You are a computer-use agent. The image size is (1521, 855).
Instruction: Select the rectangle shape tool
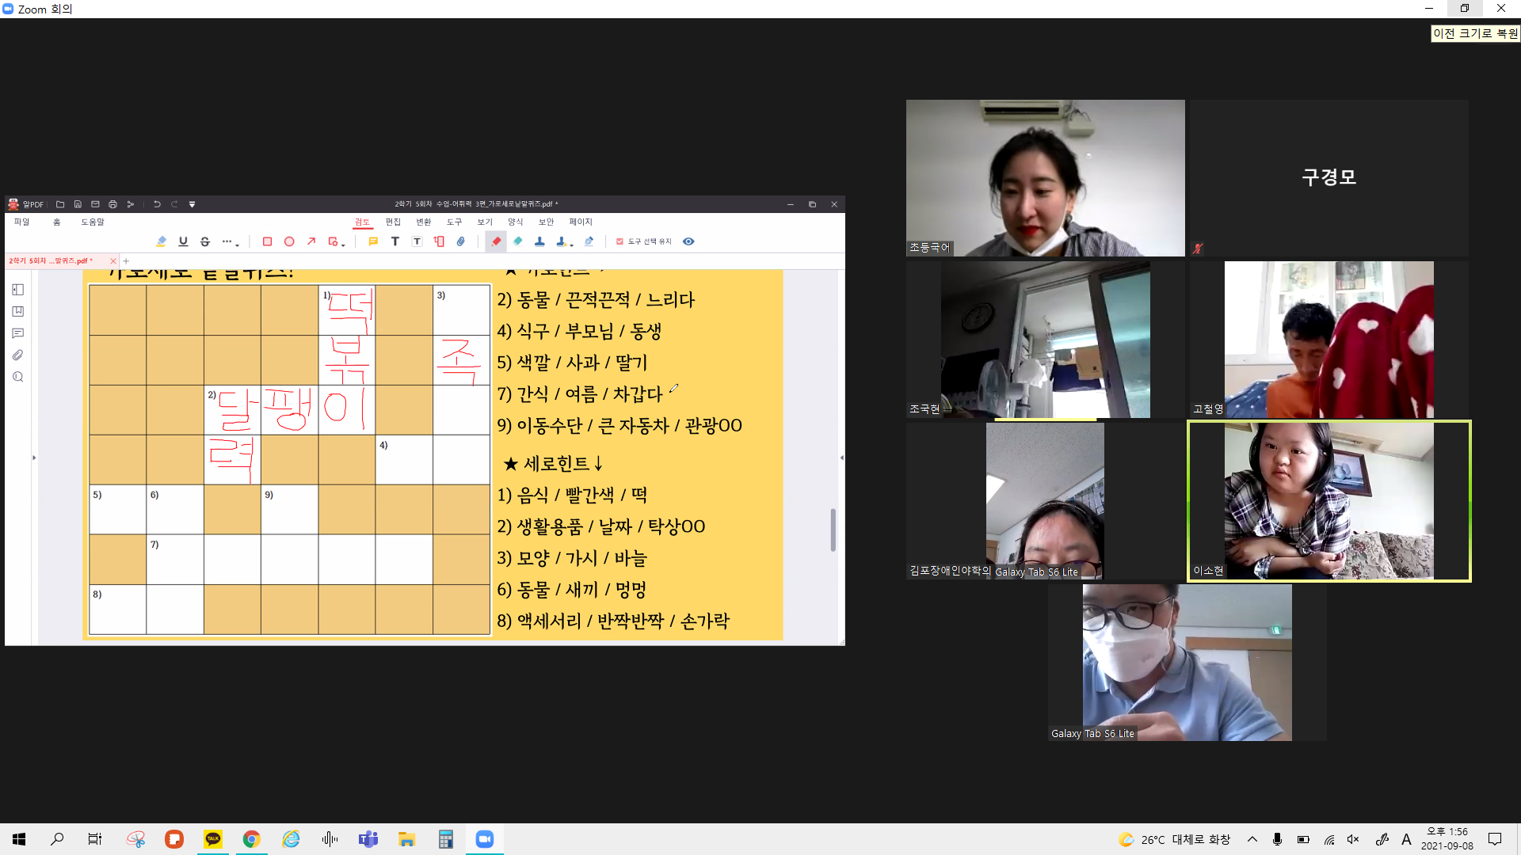click(x=267, y=241)
